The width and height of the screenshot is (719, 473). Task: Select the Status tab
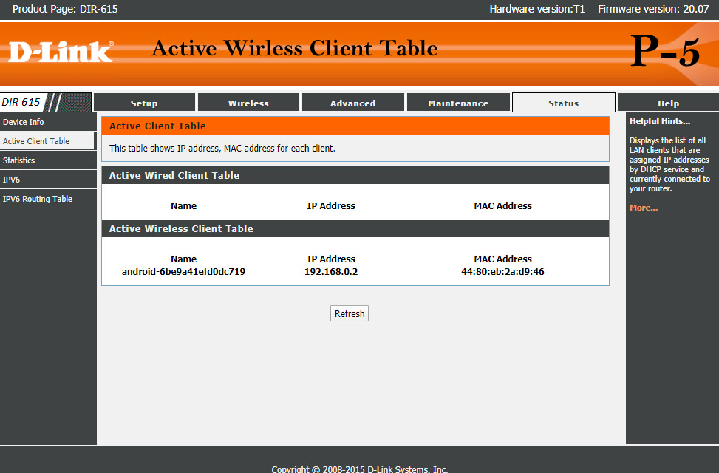(x=563, y=103)
